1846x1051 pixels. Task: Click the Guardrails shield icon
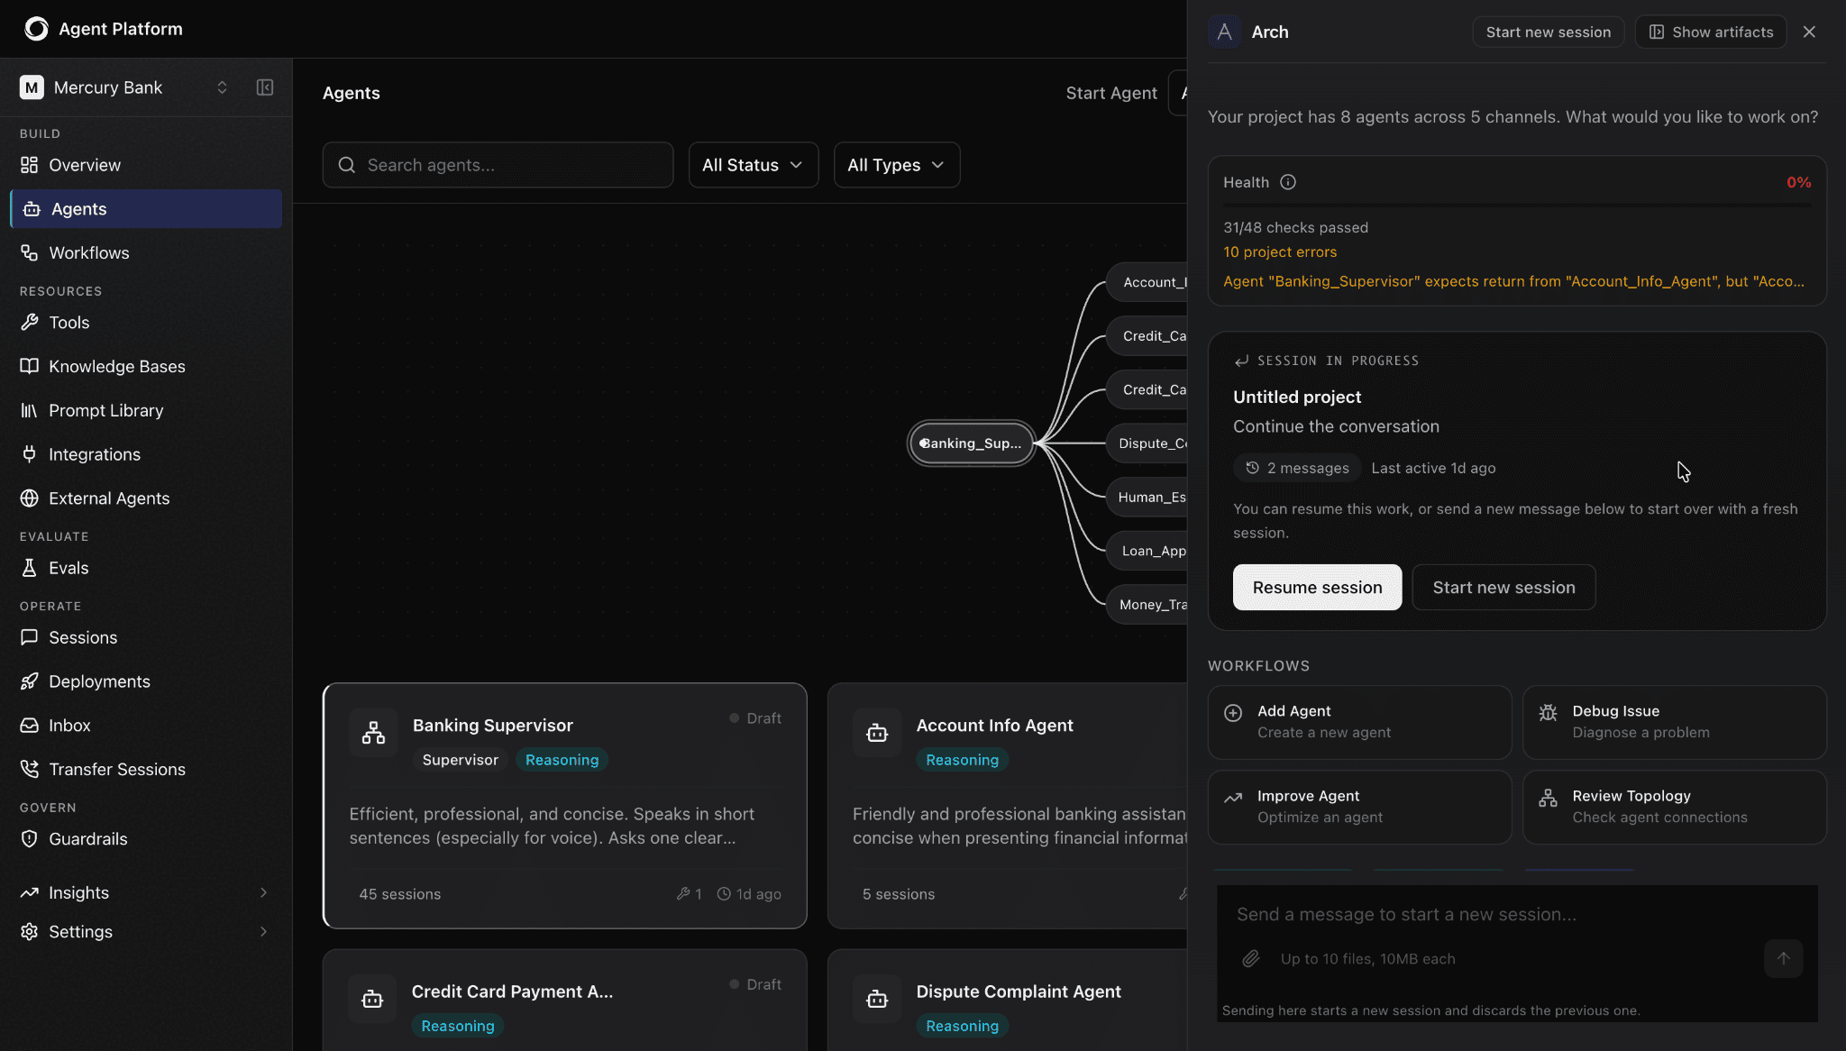point(30,839)
